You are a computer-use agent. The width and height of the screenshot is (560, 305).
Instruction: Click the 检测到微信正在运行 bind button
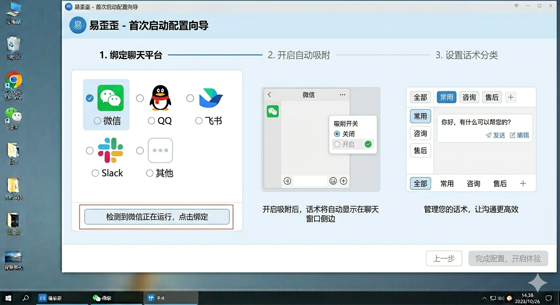(156, 217)
